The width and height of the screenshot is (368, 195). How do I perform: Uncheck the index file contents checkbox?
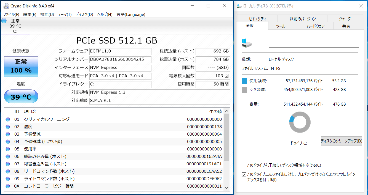tap(244, 174)
